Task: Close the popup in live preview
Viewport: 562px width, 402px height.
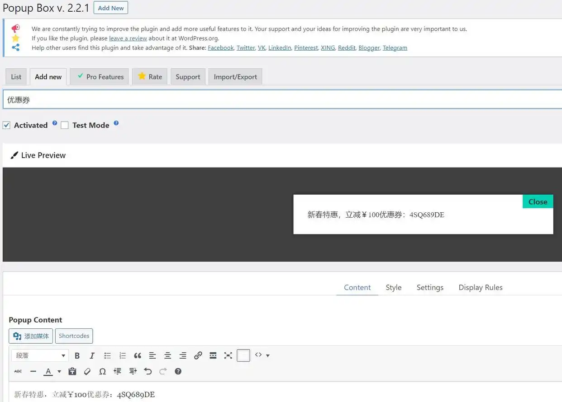Action: (x=538, y=202)
